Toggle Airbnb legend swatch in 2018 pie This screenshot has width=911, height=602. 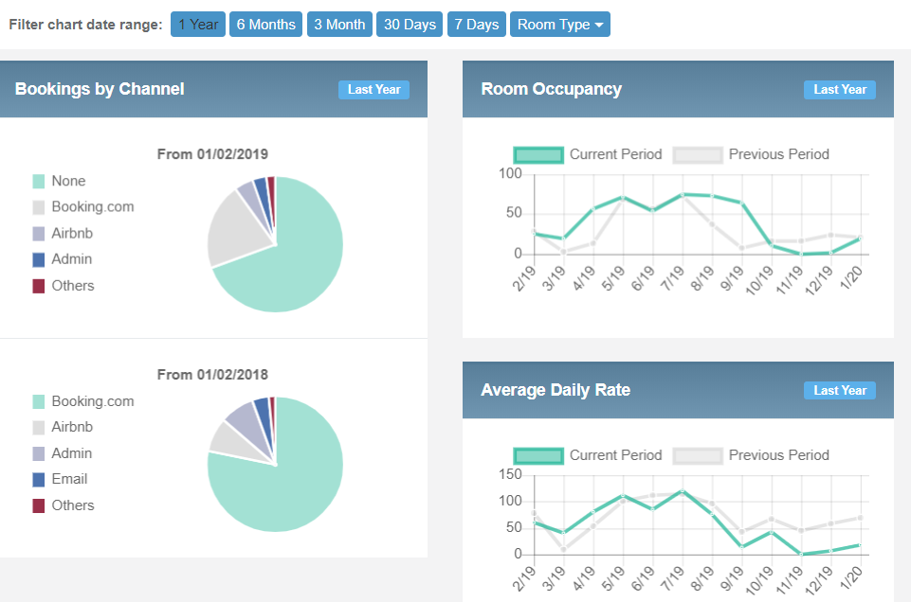point(38,428)
